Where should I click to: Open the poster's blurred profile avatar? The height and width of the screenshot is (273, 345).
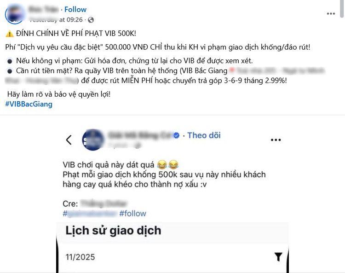tap(15, 14)
